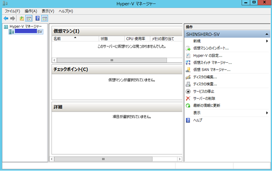Screen dimensions: 272x174
Task: Click text このサーバーに仮想マシンは見つかりませんでした。
Action: coord(131,46)
